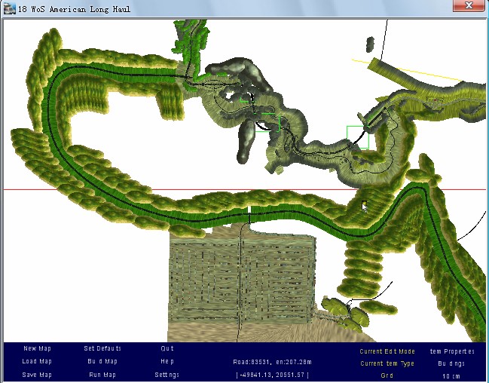
Task: Click the 10 cm grid size value
Action: 452,375
